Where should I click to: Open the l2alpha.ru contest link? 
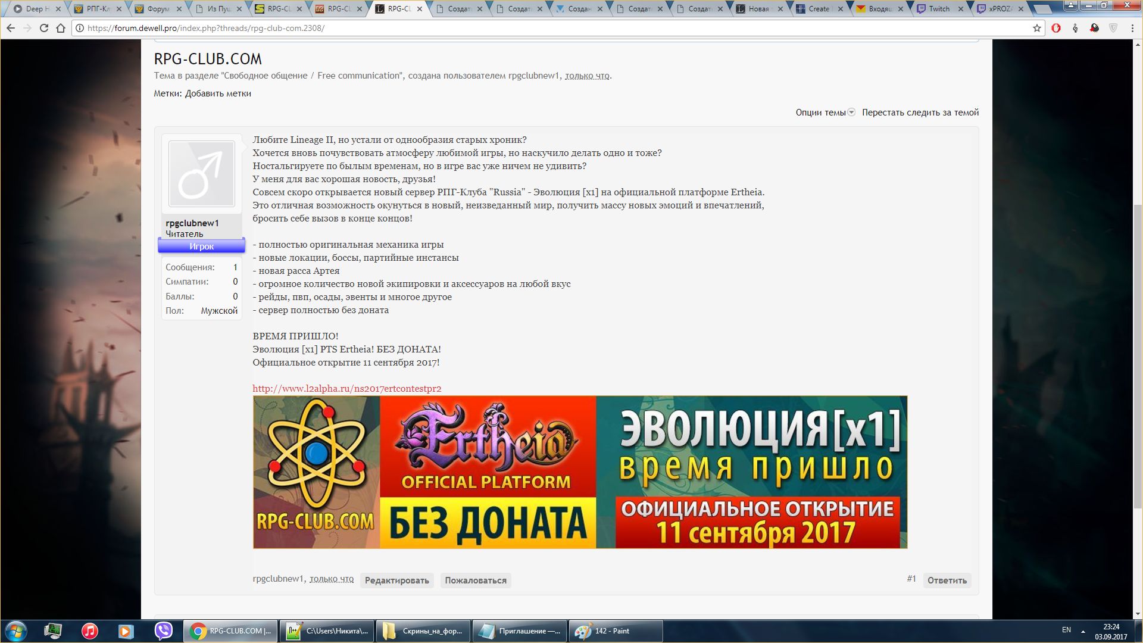[346, 389]
